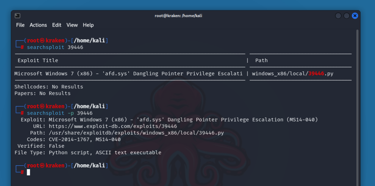Screen dimensions: 375x186
Task: Click the red highlighted 39446 in results
Action: click(316, 74)
